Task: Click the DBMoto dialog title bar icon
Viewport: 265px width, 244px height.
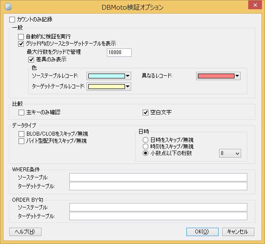Action: [x=8, y=7]
